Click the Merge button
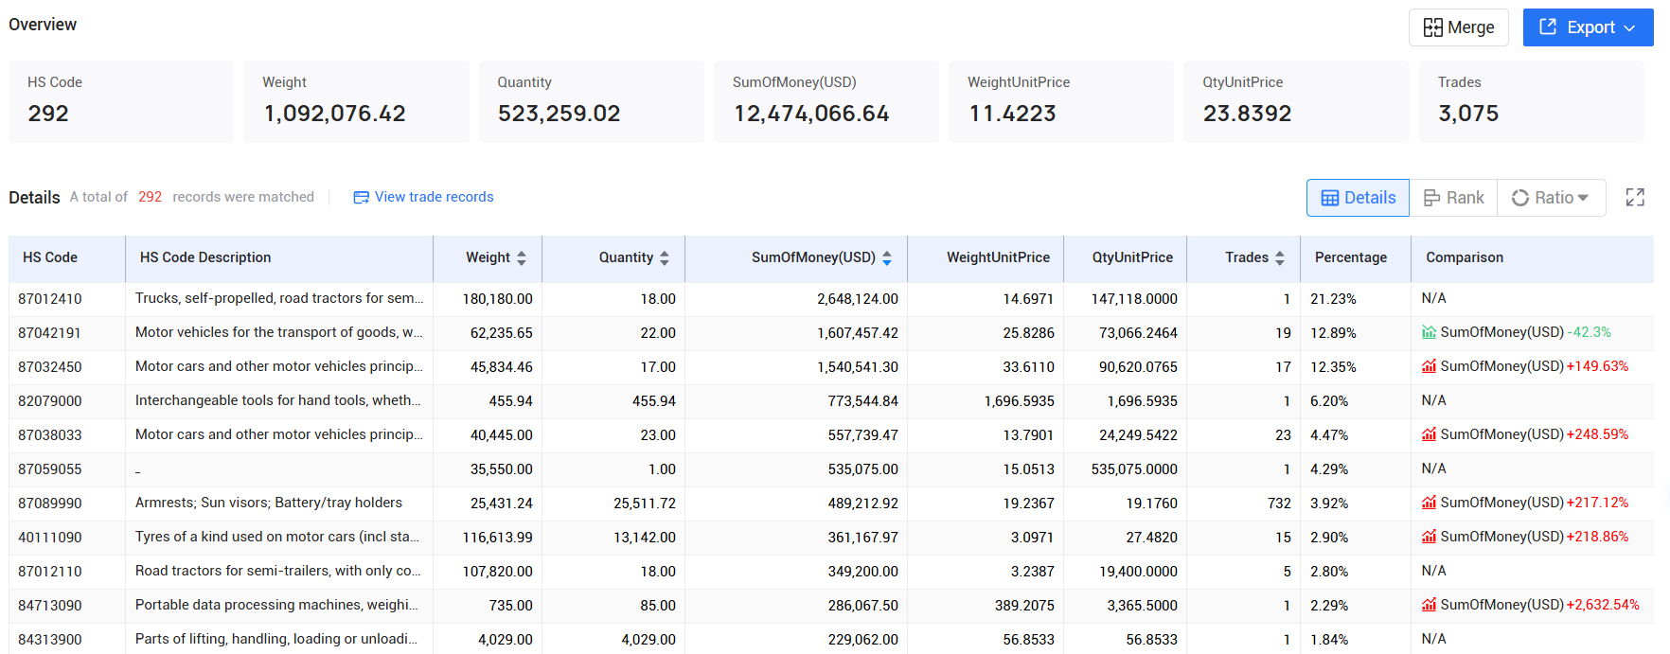Image resolution: width=1670 pixels, height=654 pixels. (1458, 27)
